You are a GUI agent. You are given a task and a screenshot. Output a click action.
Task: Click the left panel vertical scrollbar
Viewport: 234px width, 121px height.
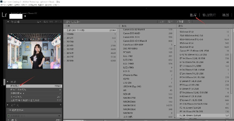5,82
